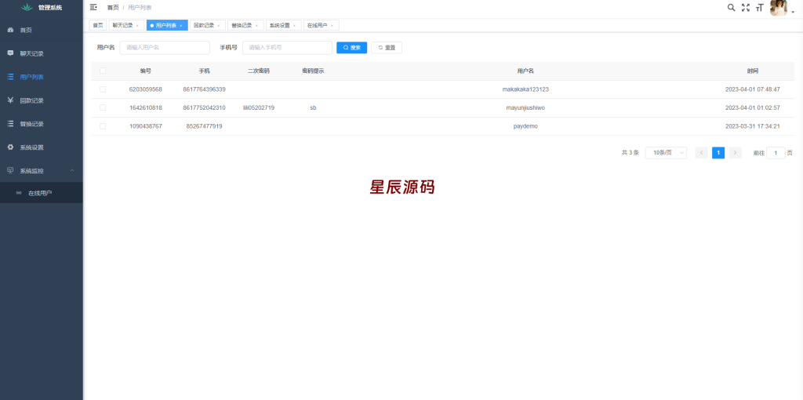This screenshot has width=803, height=400.
Task: Switch to the 系统设置 page tab
Action: [x=280, y=25]
